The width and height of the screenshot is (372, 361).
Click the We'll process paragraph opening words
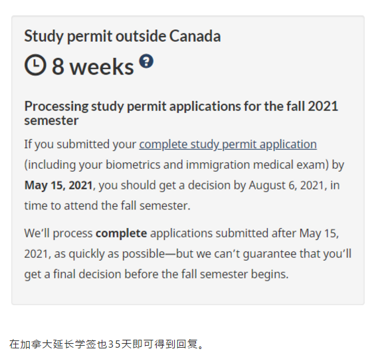coord(58,233)
